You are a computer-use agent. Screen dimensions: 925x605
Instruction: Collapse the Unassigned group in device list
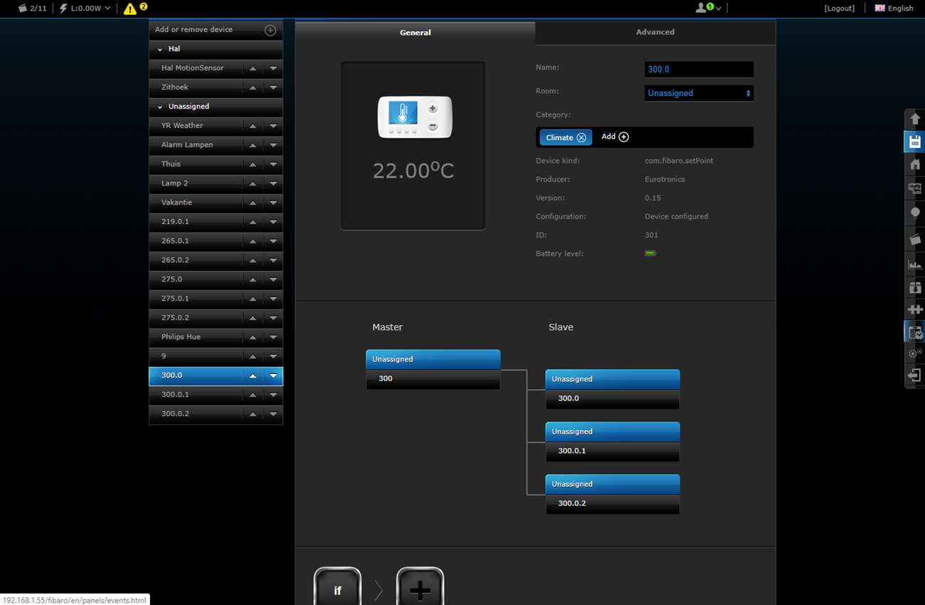[160, 107]
